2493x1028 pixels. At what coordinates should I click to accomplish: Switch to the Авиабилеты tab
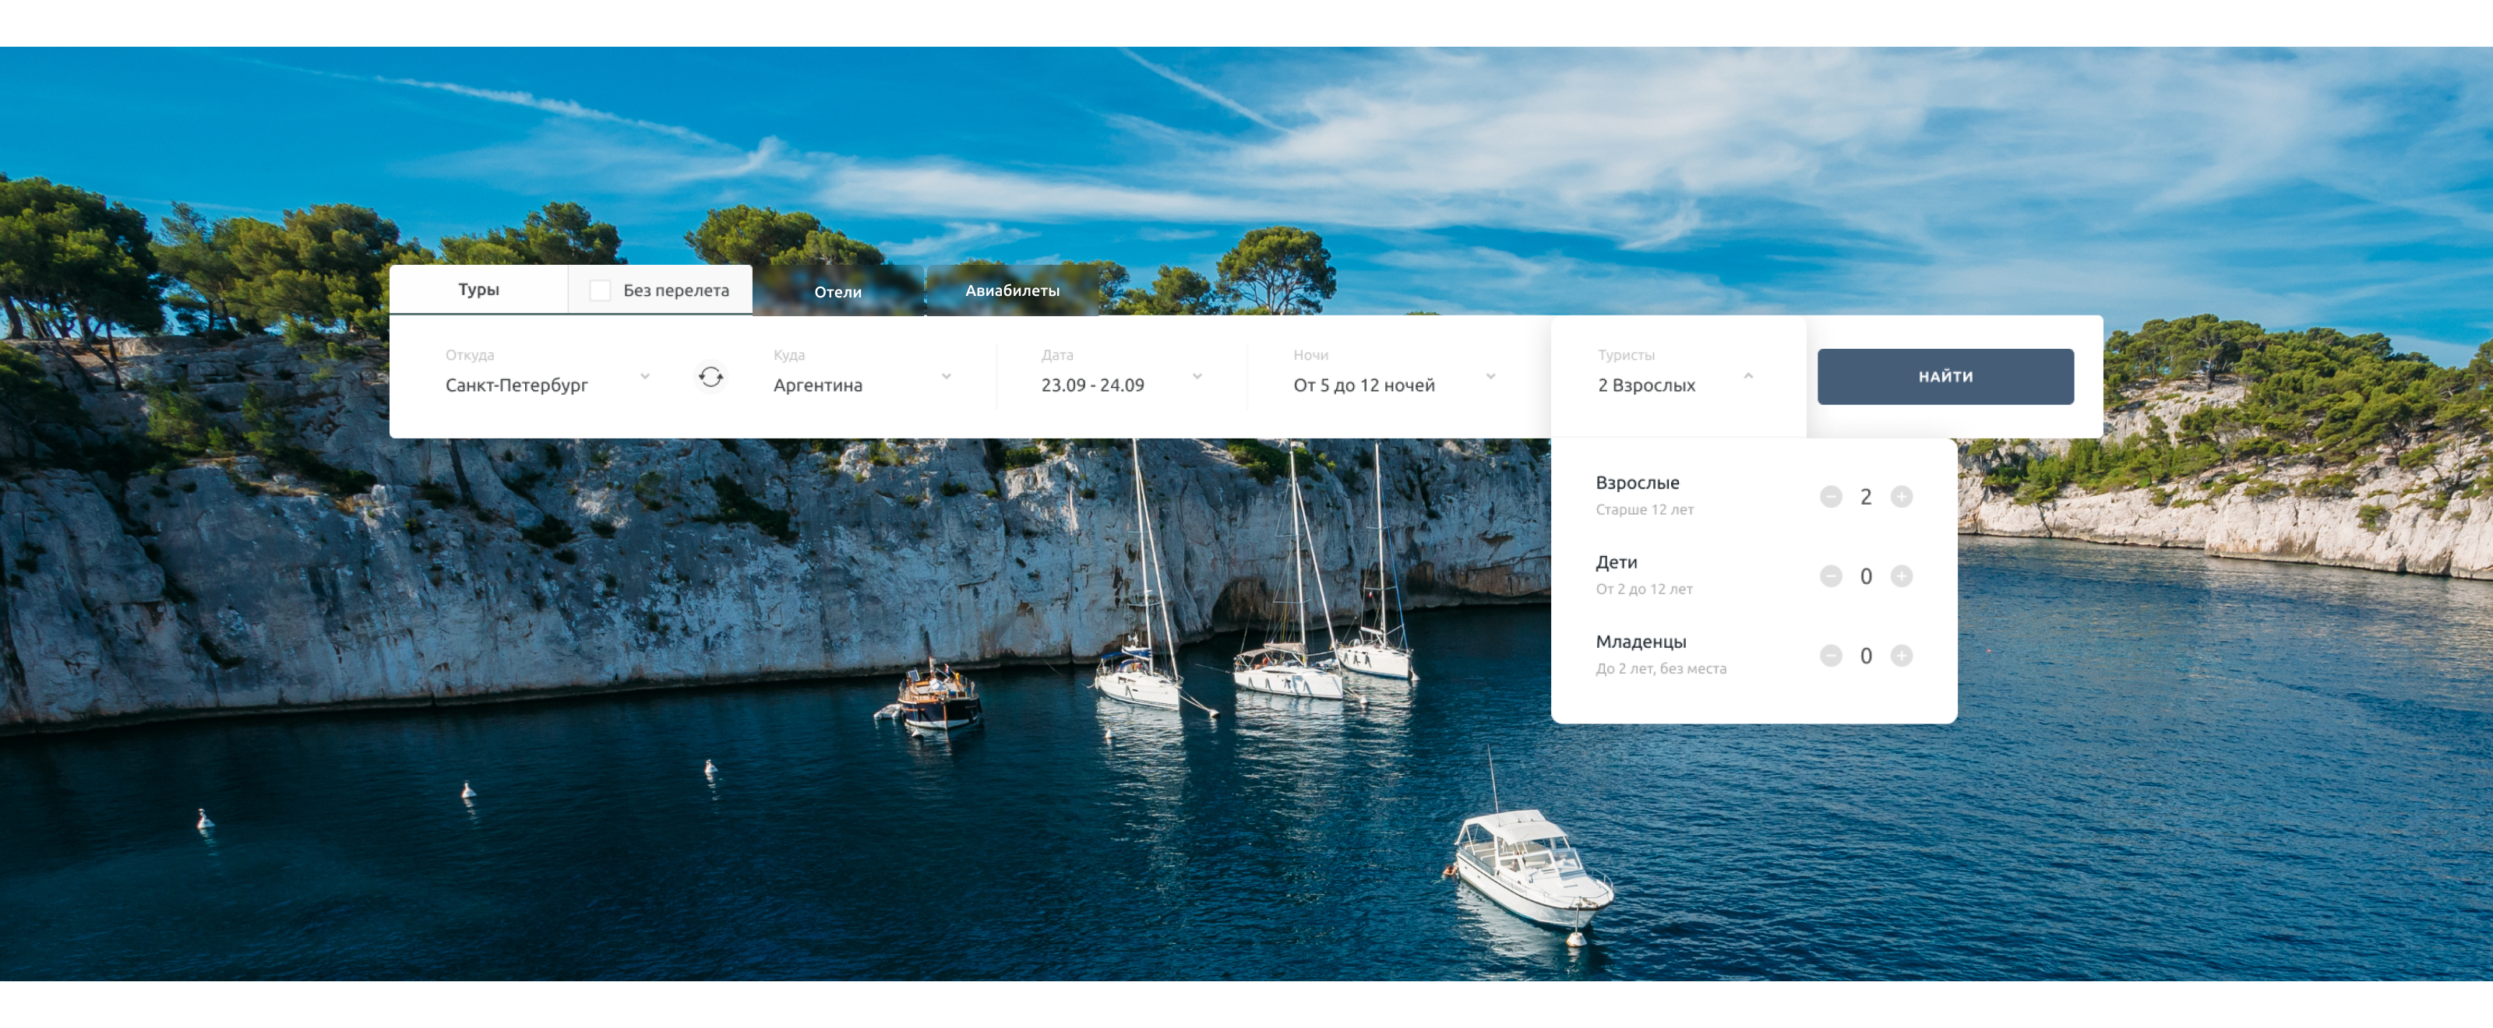tap(1011, 290)
